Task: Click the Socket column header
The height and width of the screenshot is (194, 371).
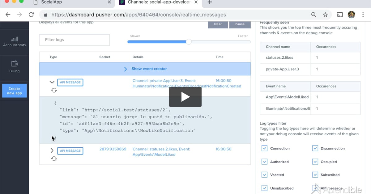Action: 104,57
